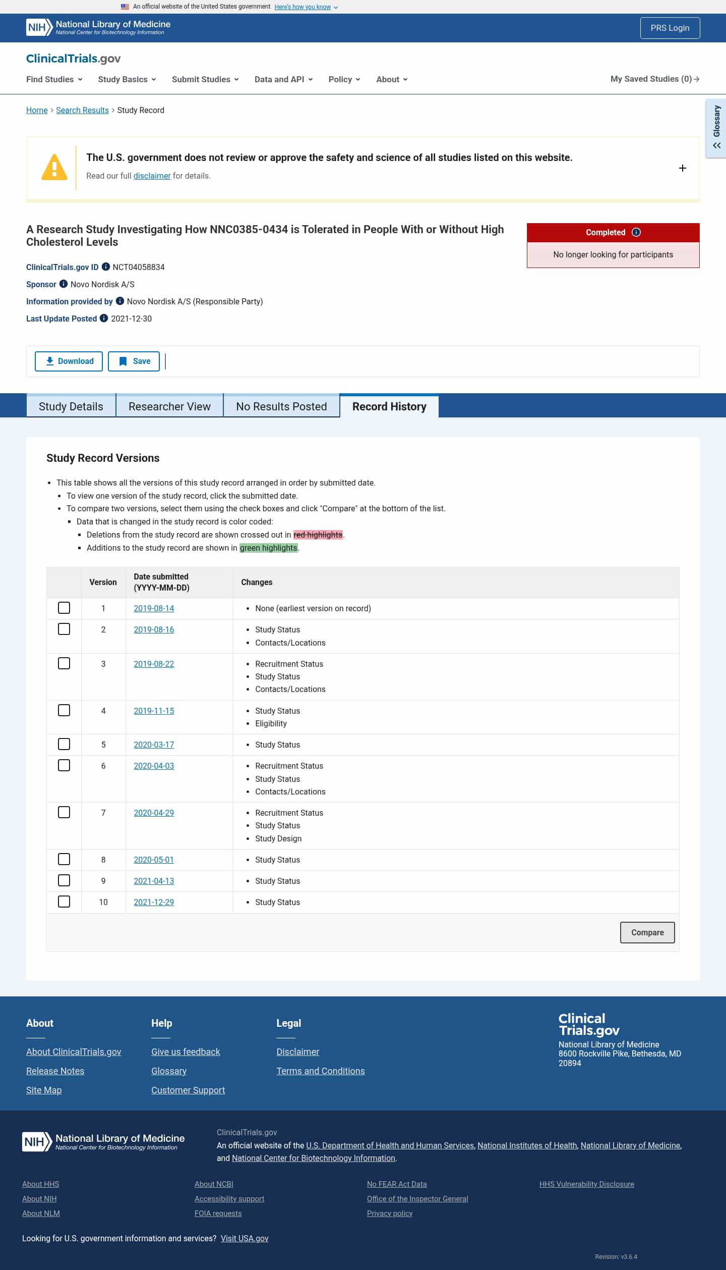Open the Researcher View tab

coord(170,406)
